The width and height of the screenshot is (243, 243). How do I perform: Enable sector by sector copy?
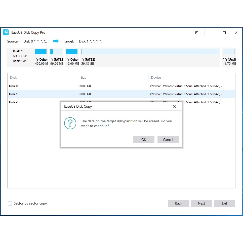10,203
